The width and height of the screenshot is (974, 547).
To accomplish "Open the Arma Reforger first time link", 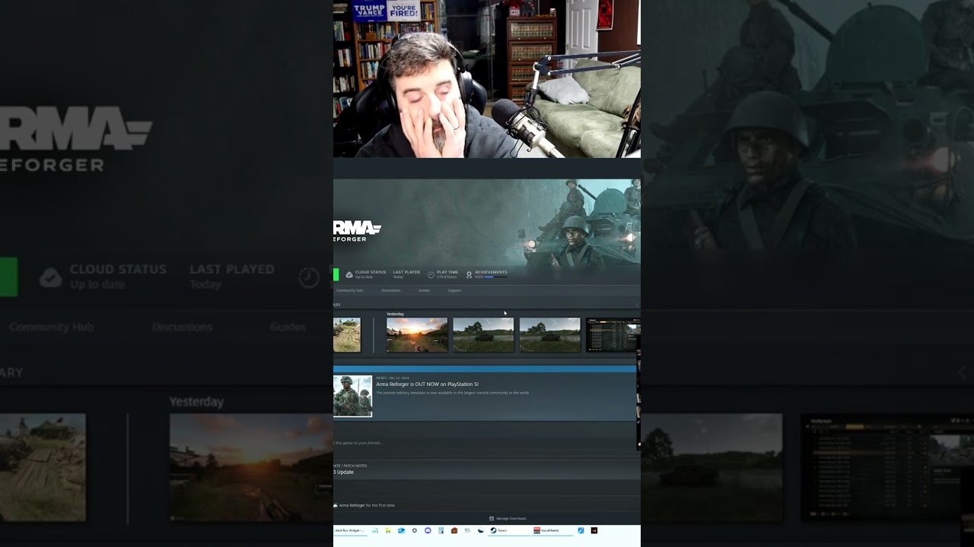I will point(352,505).
